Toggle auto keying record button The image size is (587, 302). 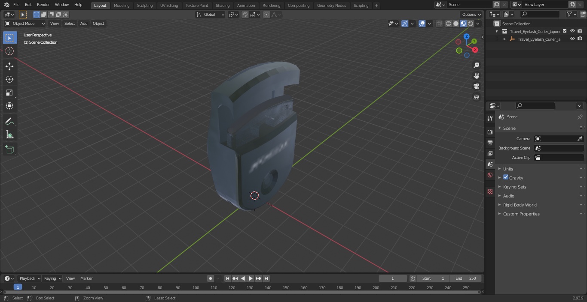coord(211,278)
